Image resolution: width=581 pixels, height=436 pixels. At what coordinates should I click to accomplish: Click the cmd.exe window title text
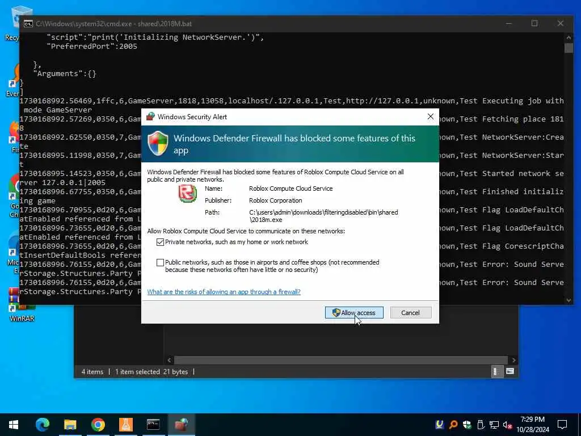[113, 24]
